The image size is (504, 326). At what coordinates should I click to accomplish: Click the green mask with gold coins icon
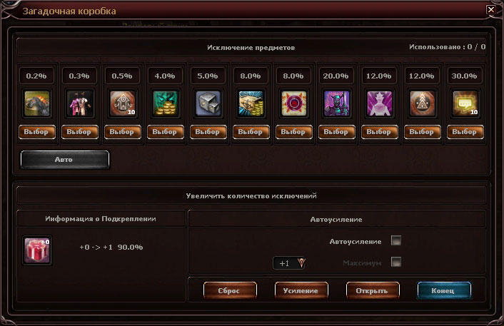[x=165, y=103]
